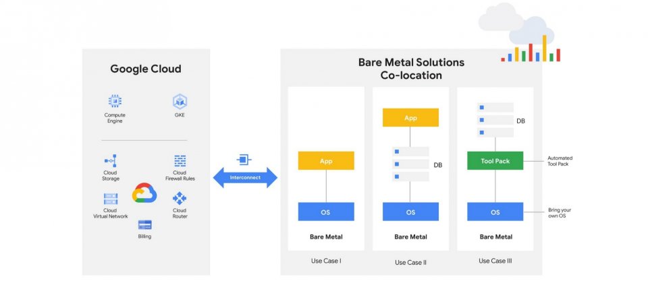Screen dimensions: 648x283
Task: Click the 'Use Case III' label
Action: [495, 261]
